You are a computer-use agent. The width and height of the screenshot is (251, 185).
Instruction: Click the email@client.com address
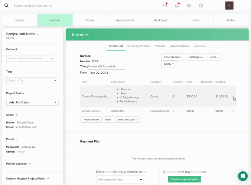point(27,127)
